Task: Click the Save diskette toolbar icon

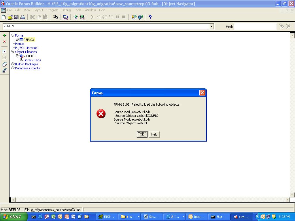Action: pos(16,17)
